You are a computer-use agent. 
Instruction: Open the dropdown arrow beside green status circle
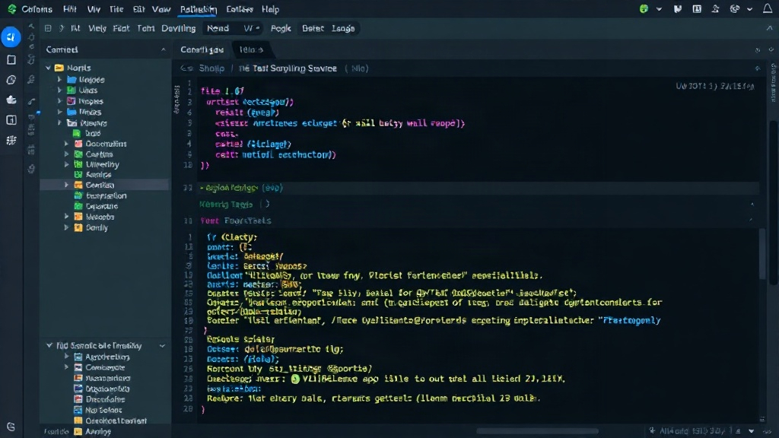coord(659,9)
